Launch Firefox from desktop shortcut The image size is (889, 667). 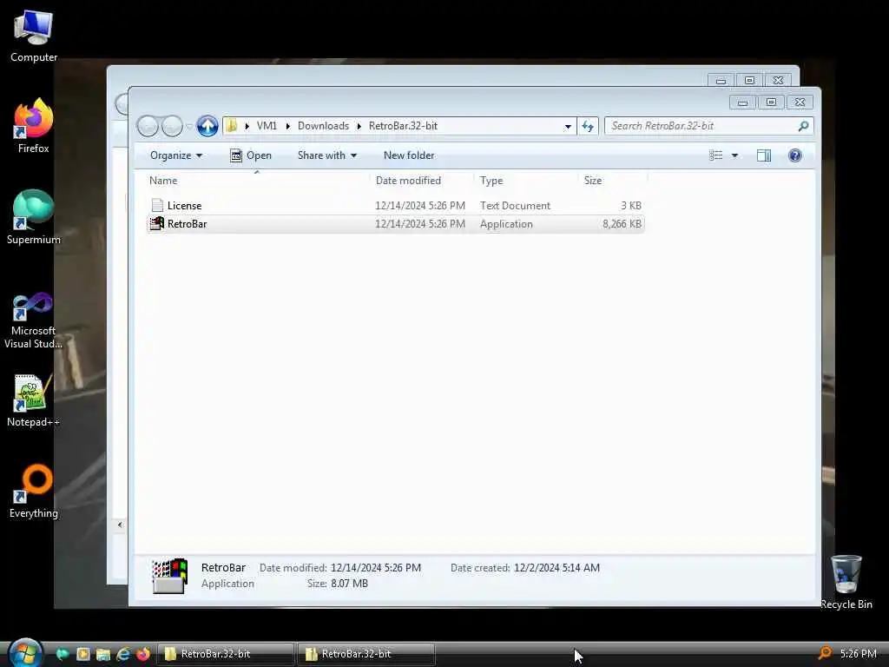(x=34, y=126)
